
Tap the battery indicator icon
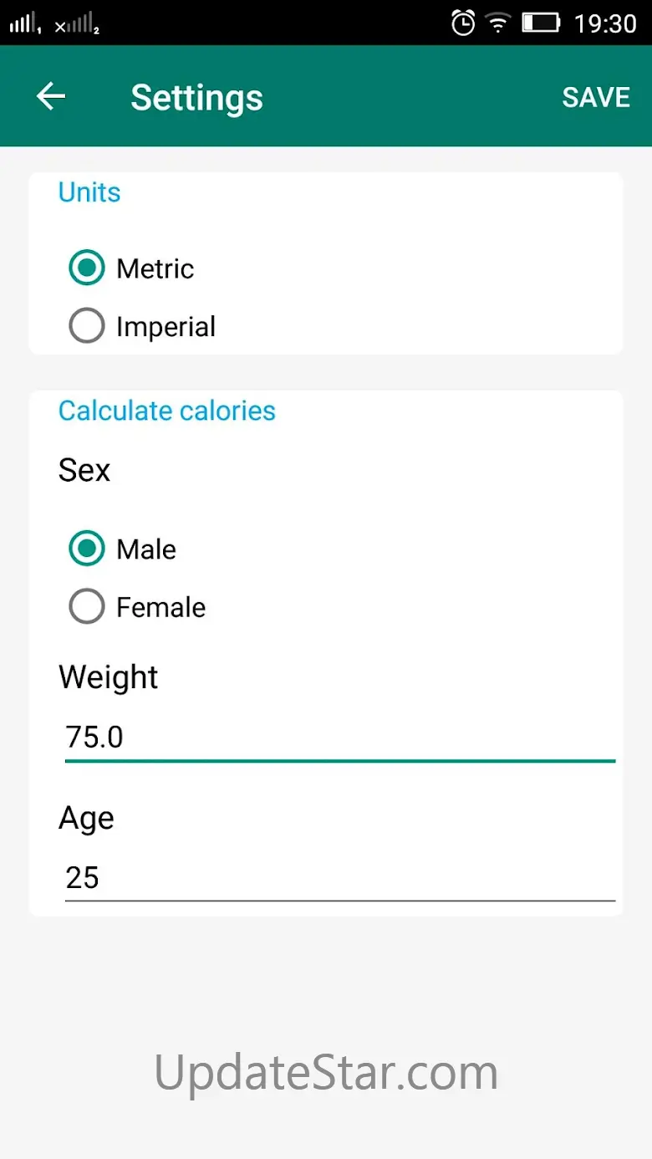(541, 23)
